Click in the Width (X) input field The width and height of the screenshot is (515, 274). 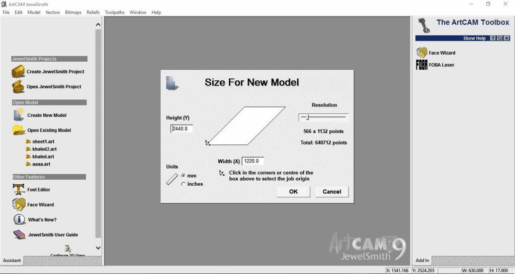point(253,161)
